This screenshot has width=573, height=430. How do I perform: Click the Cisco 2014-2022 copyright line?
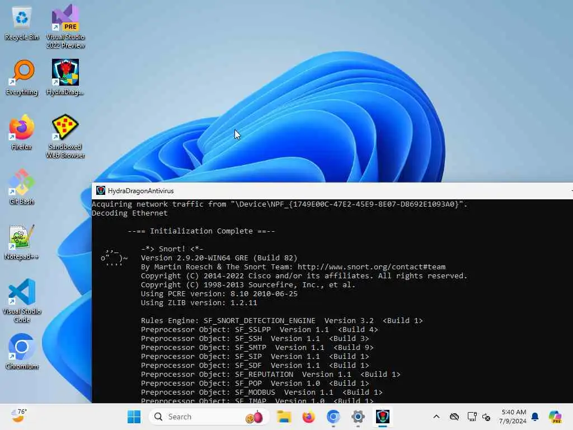coord(304,276)
